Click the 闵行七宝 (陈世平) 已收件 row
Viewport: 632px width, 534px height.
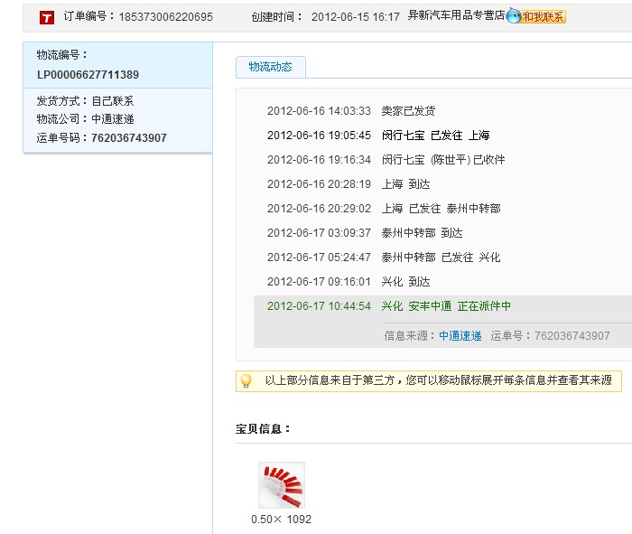386,160
